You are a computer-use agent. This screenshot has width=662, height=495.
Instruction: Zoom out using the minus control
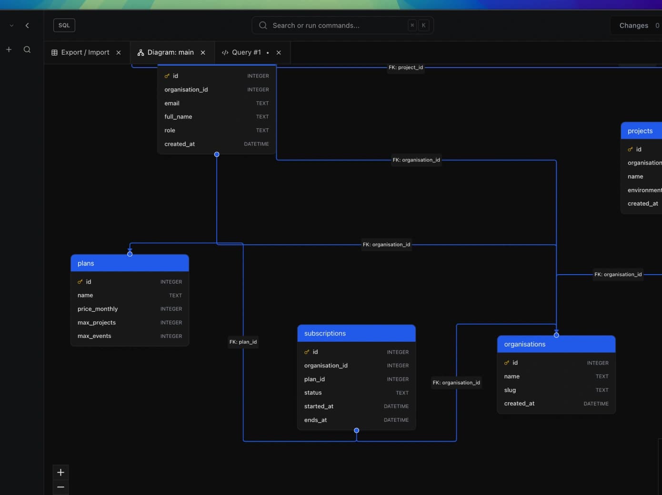pyautogui.click(x=60, y=487)
